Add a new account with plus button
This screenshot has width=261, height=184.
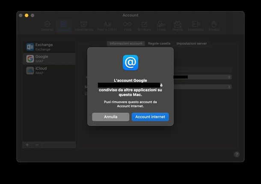tap(27, 145)
